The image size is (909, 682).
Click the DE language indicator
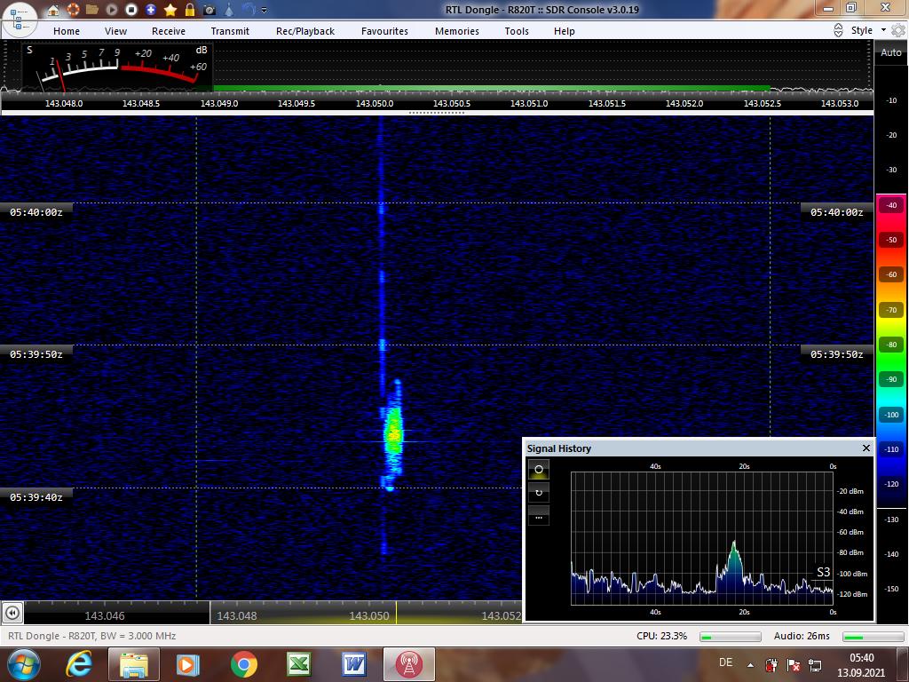click(725, 662)
